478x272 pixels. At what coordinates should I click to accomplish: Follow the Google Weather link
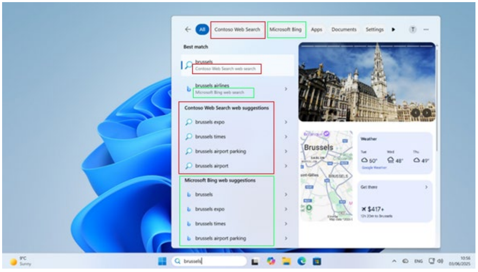(x=374, y=167)
